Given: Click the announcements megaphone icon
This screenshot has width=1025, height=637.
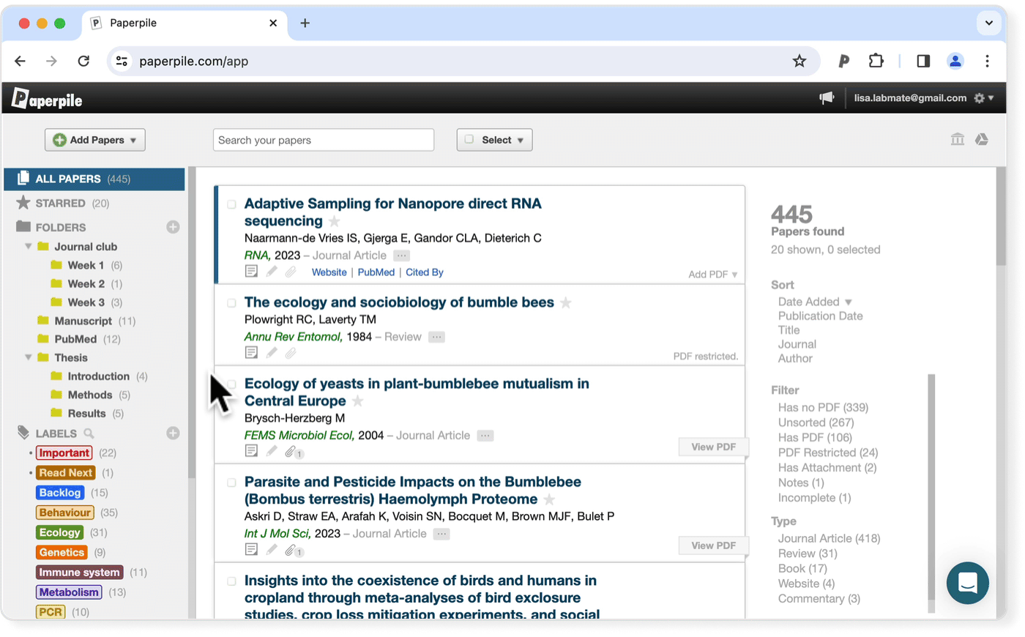Looking at the screenshot, I should click(827, 98).
